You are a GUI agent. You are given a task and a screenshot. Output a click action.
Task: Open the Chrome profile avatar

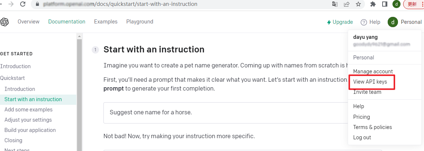pos(396,4)
